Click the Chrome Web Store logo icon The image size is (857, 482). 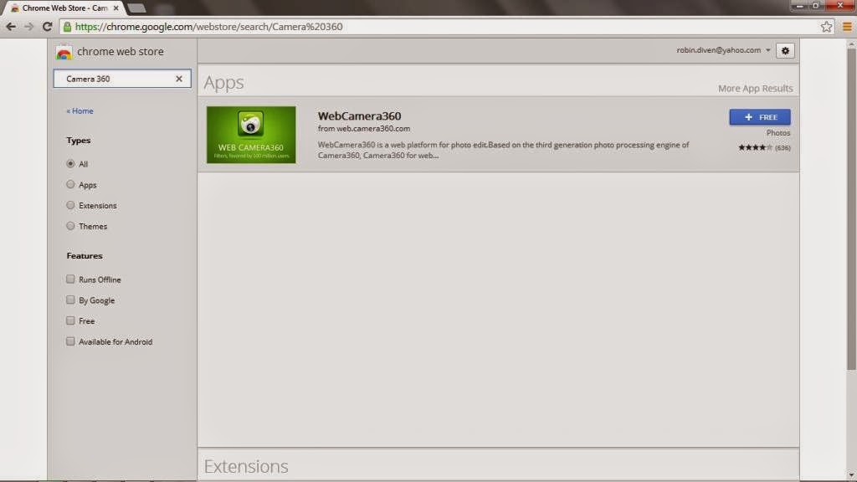(x=64, y=52)
